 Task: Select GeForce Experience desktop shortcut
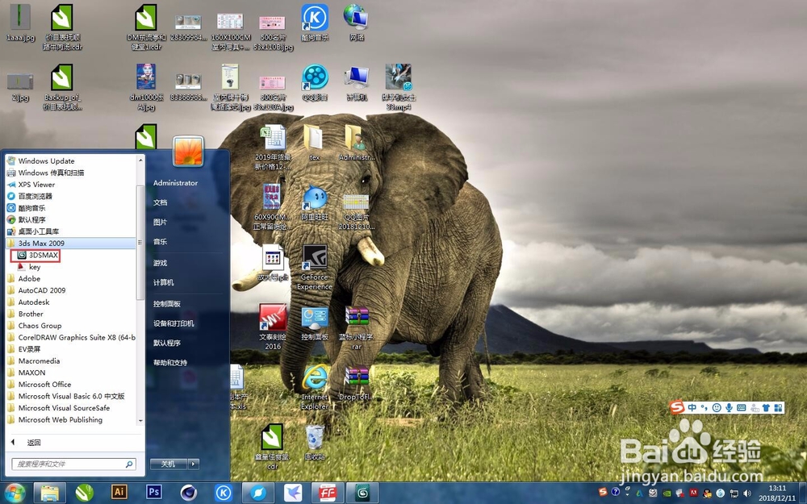pyautogui.click(x=315, y=268)
